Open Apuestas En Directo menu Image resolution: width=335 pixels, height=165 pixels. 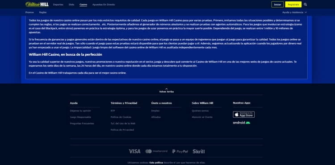coord(104,4)
